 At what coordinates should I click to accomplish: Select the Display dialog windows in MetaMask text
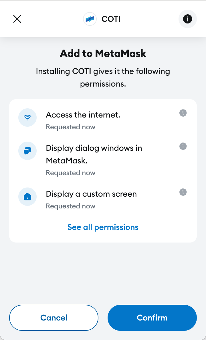pyautogui.click(x=94, y=154)
